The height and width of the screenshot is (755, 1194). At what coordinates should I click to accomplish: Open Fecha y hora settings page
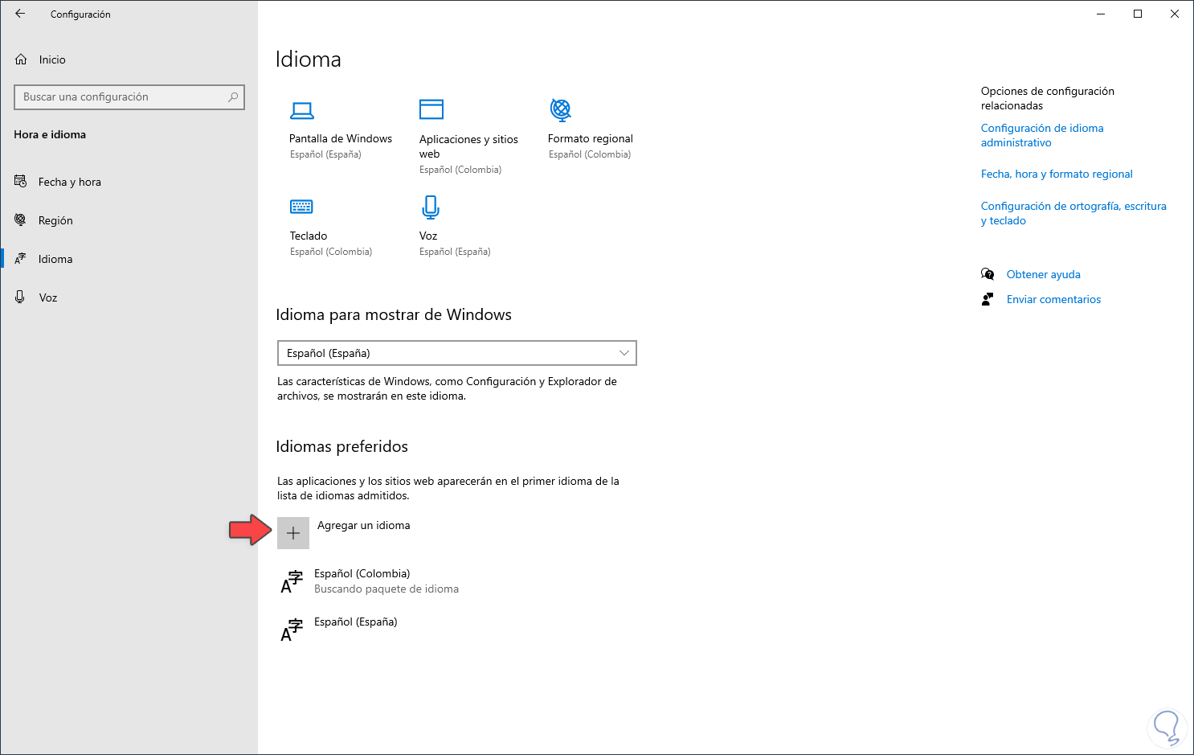point(70,182)
